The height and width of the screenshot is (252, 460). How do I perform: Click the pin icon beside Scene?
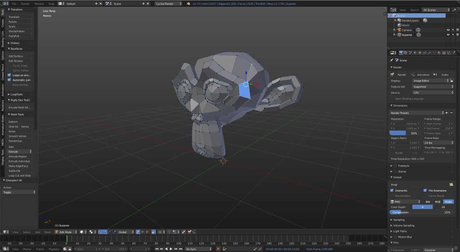[391, 60]
